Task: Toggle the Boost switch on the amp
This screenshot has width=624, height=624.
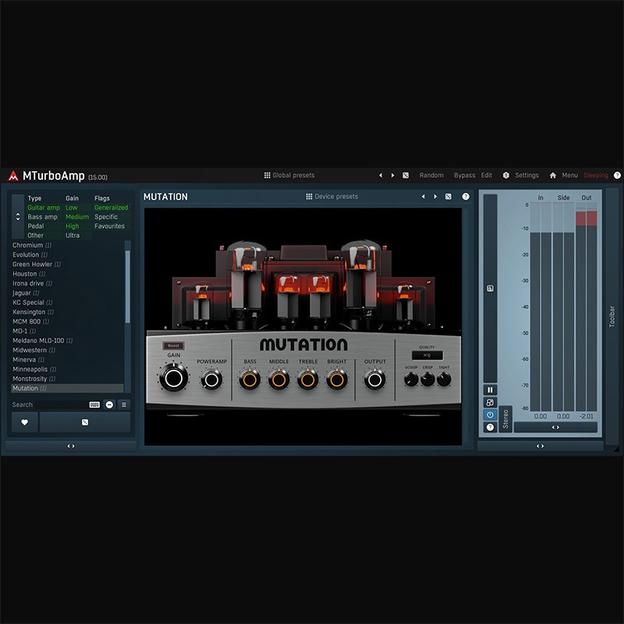Action: coord(173,346)
